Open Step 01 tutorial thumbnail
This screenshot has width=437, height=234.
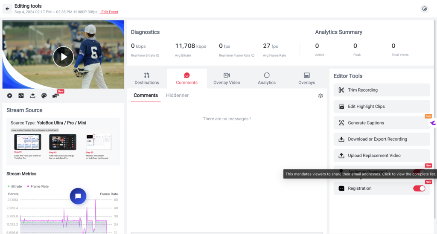pos(28,142)
